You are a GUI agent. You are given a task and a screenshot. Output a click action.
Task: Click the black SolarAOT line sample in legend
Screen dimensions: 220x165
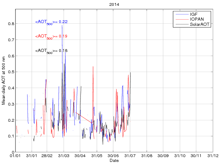tap(181, 25)
